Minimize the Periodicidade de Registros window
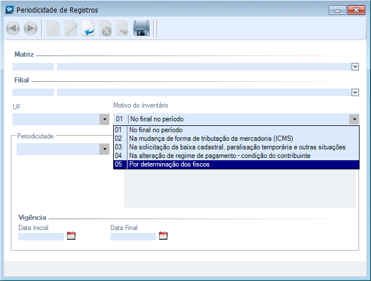 click(337, 10)
